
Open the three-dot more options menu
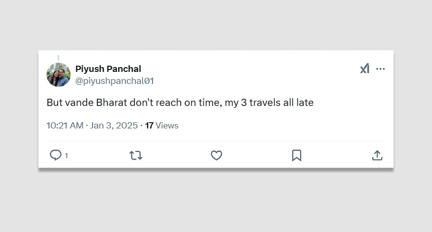[381, 69]
